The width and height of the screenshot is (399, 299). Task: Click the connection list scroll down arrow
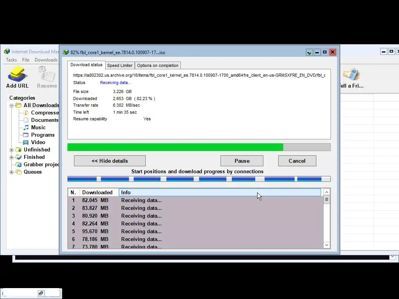pyautogui.click(x=327, y=245)
